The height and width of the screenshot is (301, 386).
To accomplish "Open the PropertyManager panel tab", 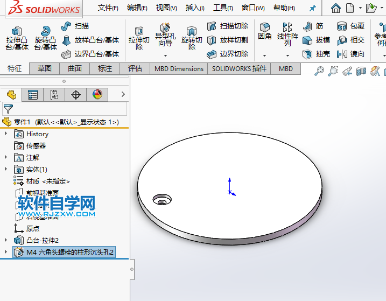I will coord(33,95).
